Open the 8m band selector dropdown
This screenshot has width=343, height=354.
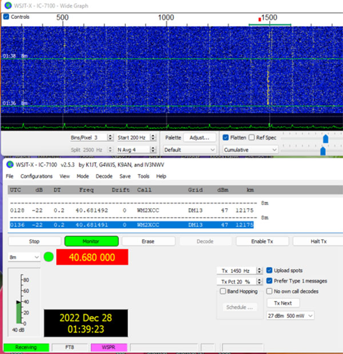click(24, 257)
